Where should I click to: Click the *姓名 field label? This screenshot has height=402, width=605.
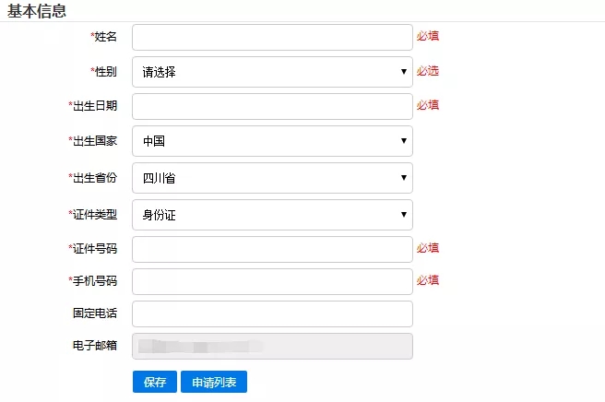(104, 37)
